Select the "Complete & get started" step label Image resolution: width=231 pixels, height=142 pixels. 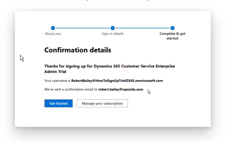click(172, 34)
